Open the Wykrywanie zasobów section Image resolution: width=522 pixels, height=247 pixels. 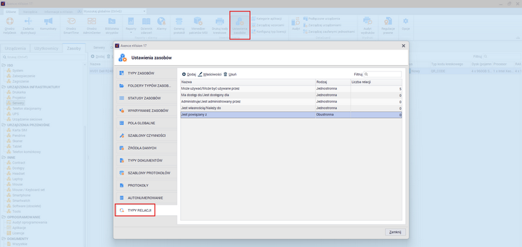pyautogui.click(x=146, y=111)
